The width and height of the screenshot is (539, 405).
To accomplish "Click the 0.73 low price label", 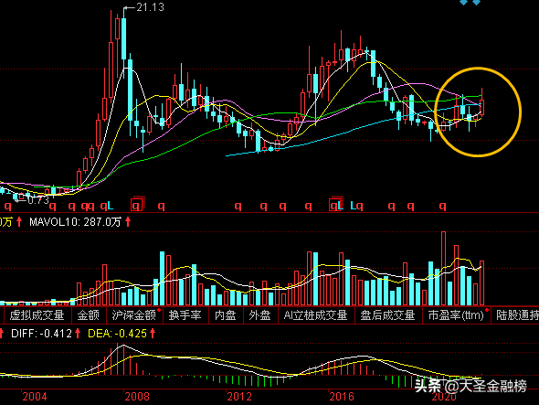I will point(37,200).
